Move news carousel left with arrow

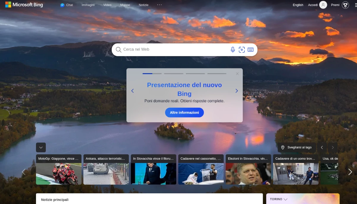tap(24, 172)
